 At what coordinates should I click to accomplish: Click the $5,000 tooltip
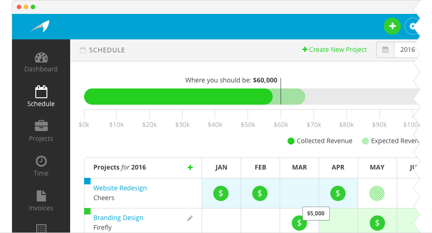316,214
